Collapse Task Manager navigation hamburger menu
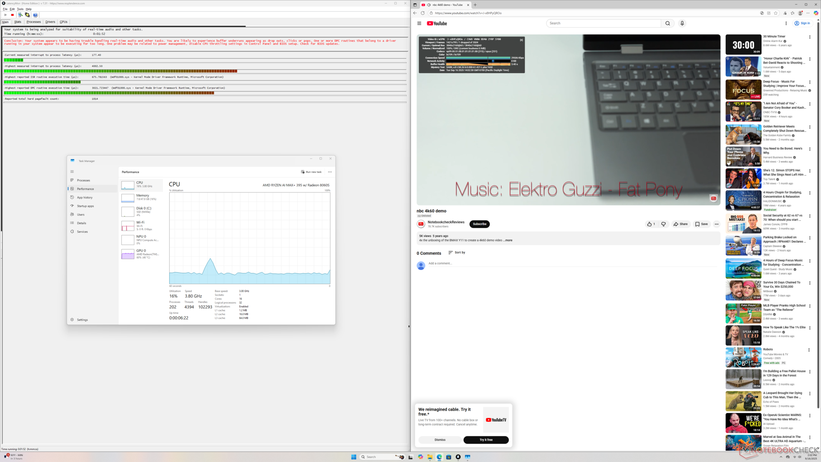This screenshot has width=821, height=462. pyautogui.click(x=72, y=172)
